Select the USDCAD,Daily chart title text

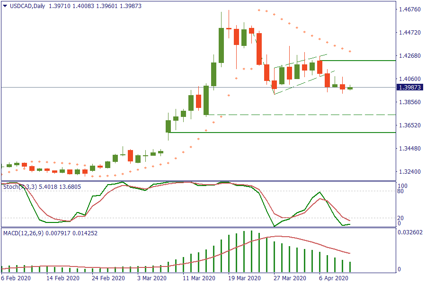tap(27, 6)
